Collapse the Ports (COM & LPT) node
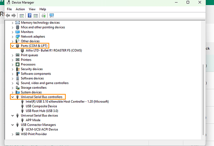The height and width of the screenshot is (146, 214). (12, 46)
